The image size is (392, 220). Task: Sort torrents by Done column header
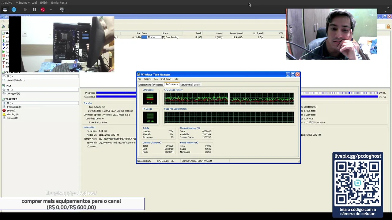(x=145, y=33)
